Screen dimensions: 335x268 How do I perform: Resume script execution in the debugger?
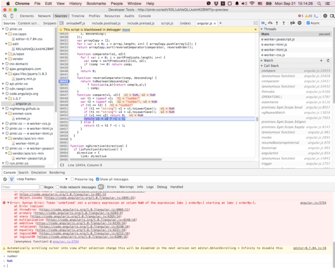pyautogui.click(x=263, y=23)
